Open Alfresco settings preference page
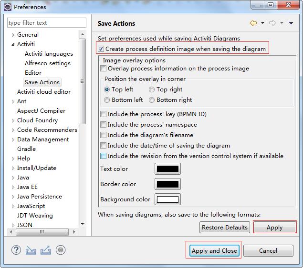Viewport: 303px width, 268px height. [x=48, y=63]
